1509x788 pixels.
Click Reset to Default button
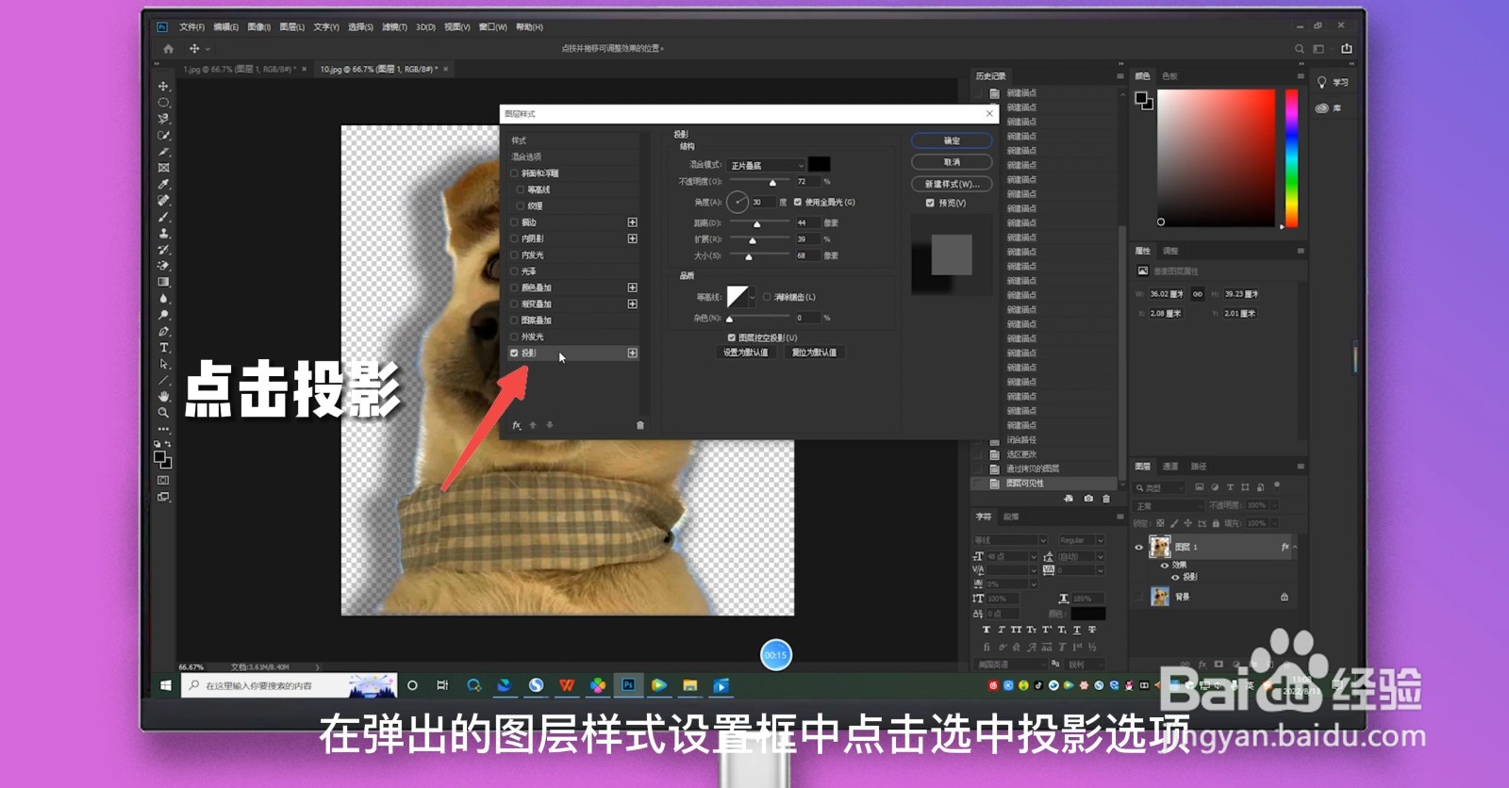tap(814, 353)
